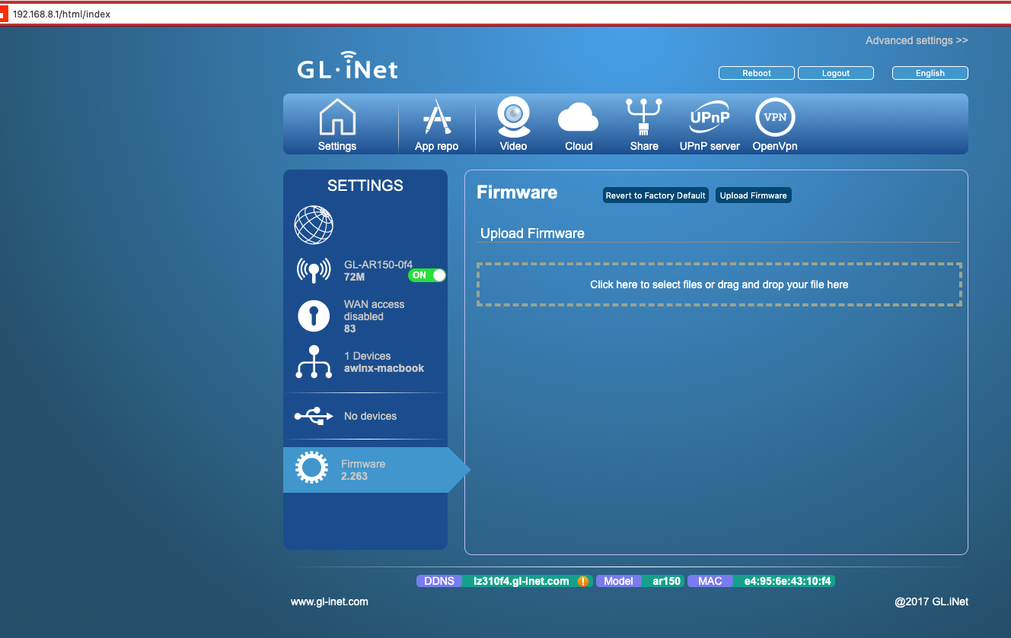Click the orange DDNS warning icon
1011x638 pixels.
[x=583, y=581]
